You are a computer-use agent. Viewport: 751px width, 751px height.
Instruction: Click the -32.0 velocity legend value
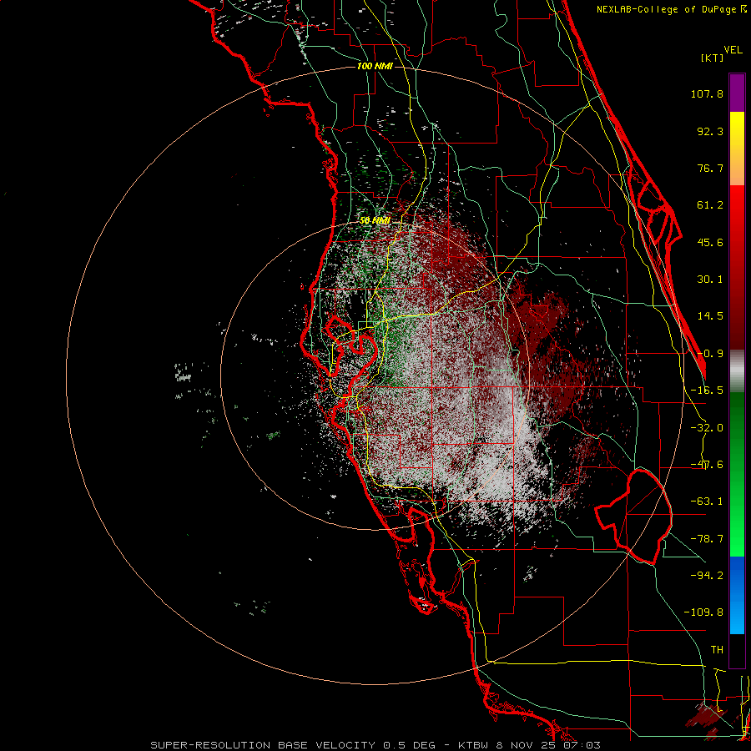(707, 428)
